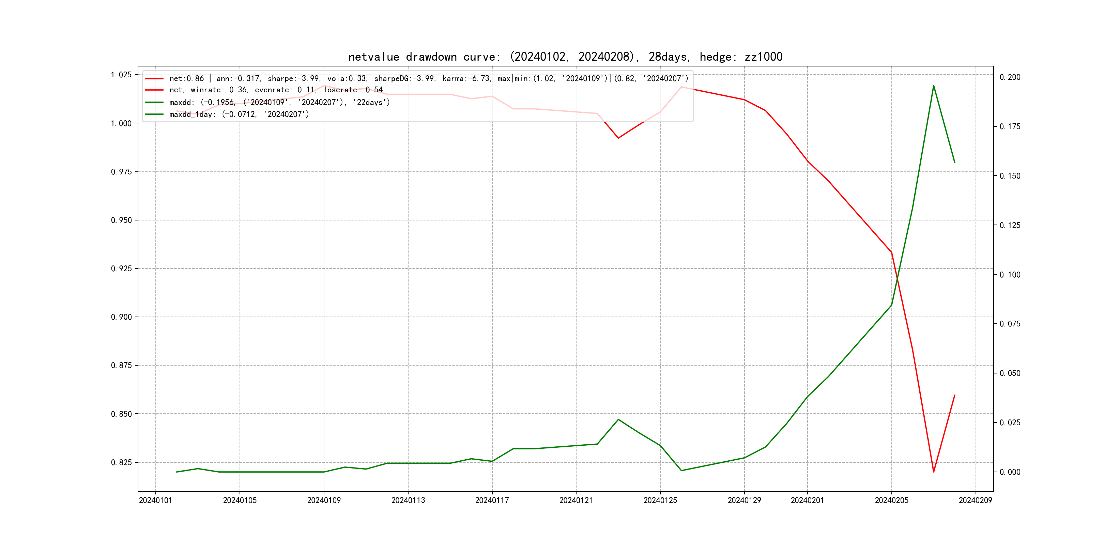The image size is (1104, 552).
Task: Click the green line sample beside maxdd entry
Action: click(x=154, y=103)
